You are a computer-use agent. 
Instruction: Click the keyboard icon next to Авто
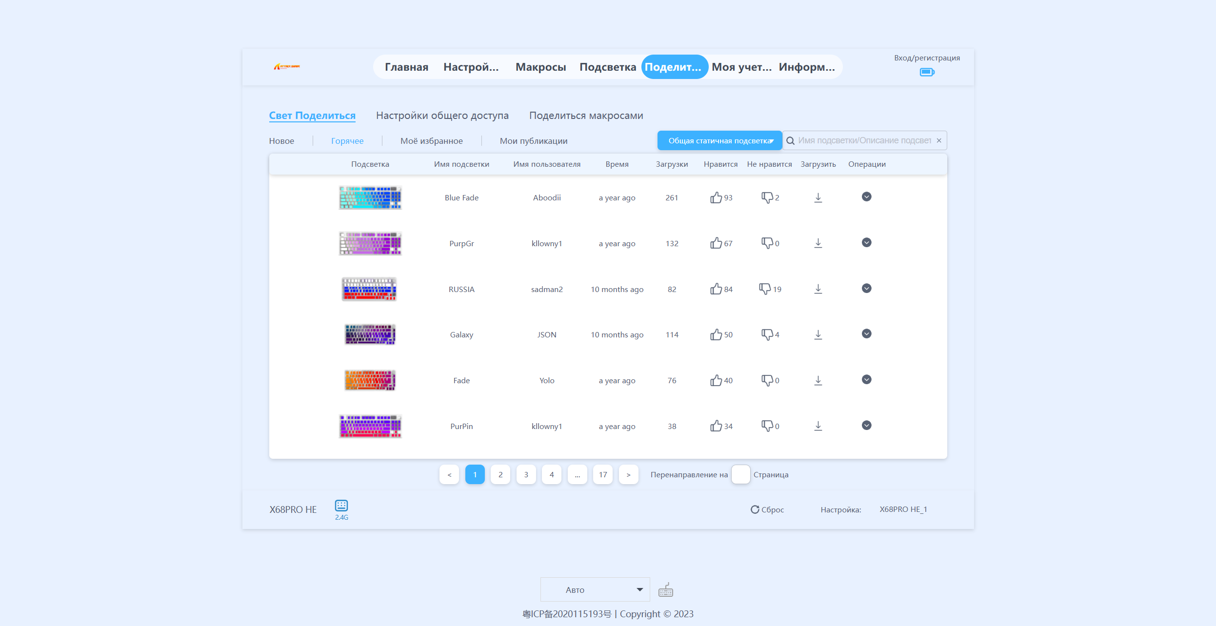pyautogui.click(x=666, y=590)
